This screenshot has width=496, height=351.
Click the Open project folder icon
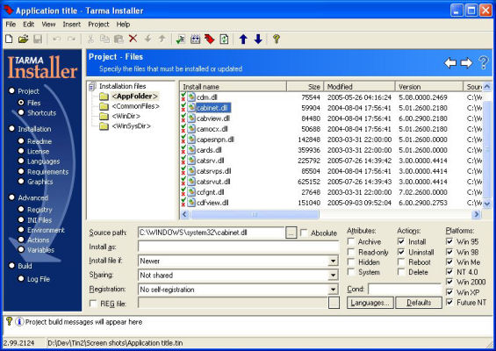(23, 39)
